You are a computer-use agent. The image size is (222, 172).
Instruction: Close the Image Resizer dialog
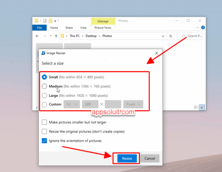click(156, 53)
